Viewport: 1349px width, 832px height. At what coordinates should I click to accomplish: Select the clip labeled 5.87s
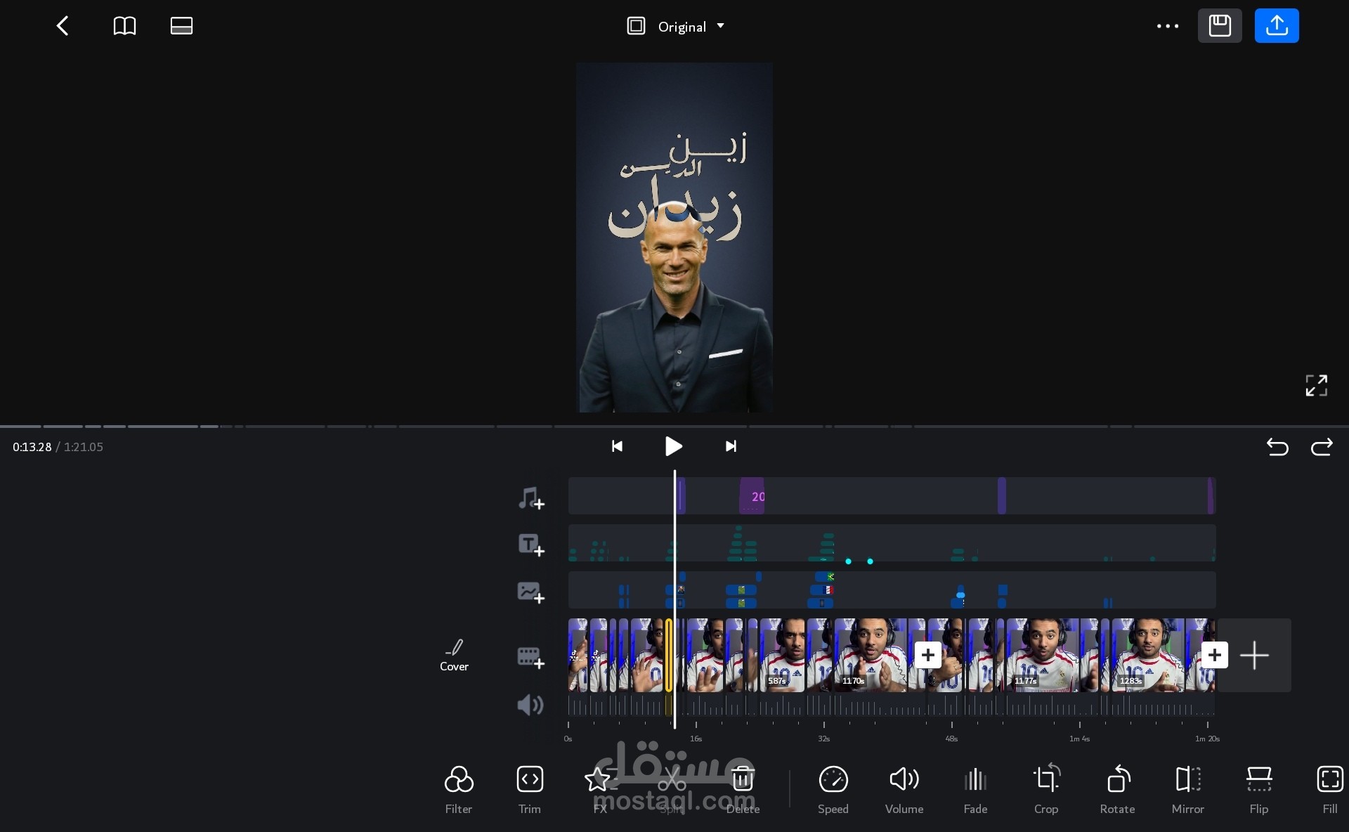(782, 655)
